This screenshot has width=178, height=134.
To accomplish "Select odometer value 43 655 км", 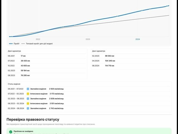I will click(x=25, y=66).
